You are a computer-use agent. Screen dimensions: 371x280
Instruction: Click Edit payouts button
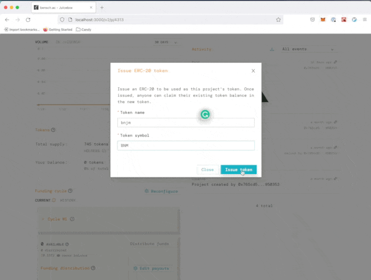point(152,268)
